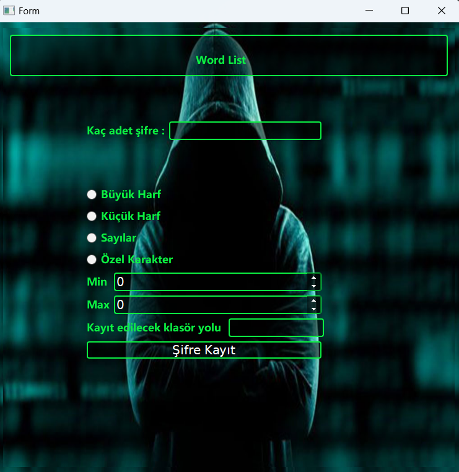Increase the Max value with up arrow

313,300
